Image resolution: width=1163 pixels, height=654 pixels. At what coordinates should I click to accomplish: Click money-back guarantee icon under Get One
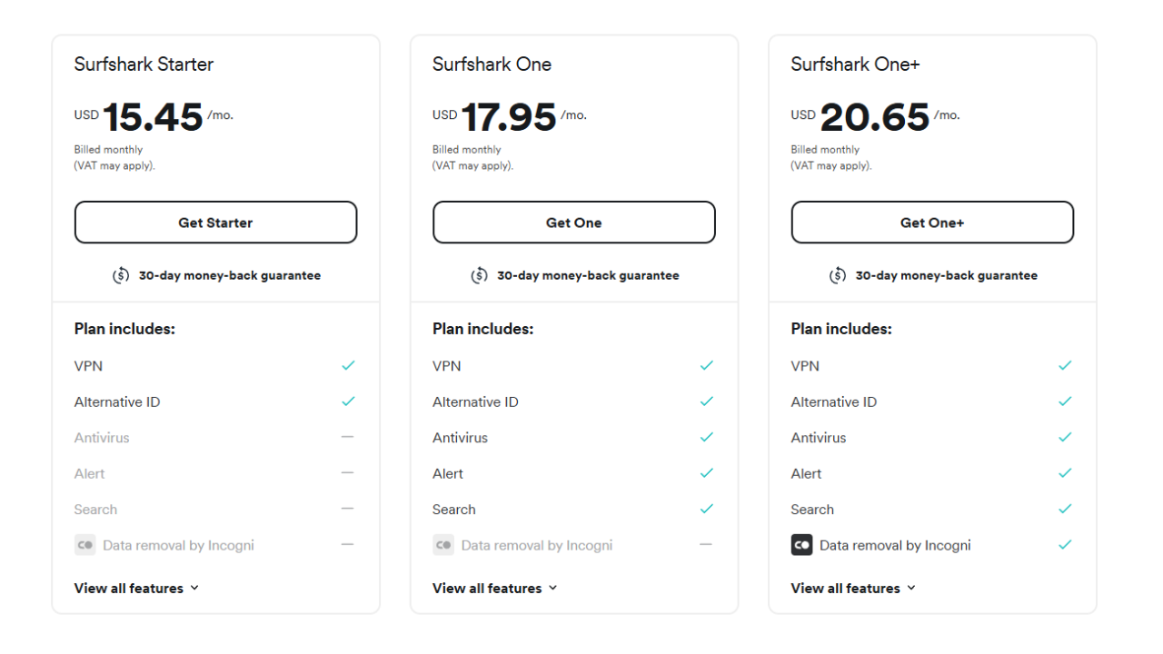[x=479, y=275]
